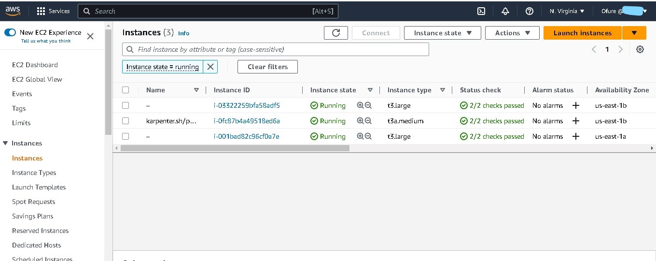Viewport: 656px width, 261px height.
Task: Open Instance Types page
Action: coord(34,173)
